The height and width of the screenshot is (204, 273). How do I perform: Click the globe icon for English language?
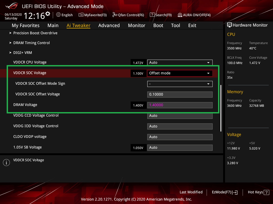(58, 15)
